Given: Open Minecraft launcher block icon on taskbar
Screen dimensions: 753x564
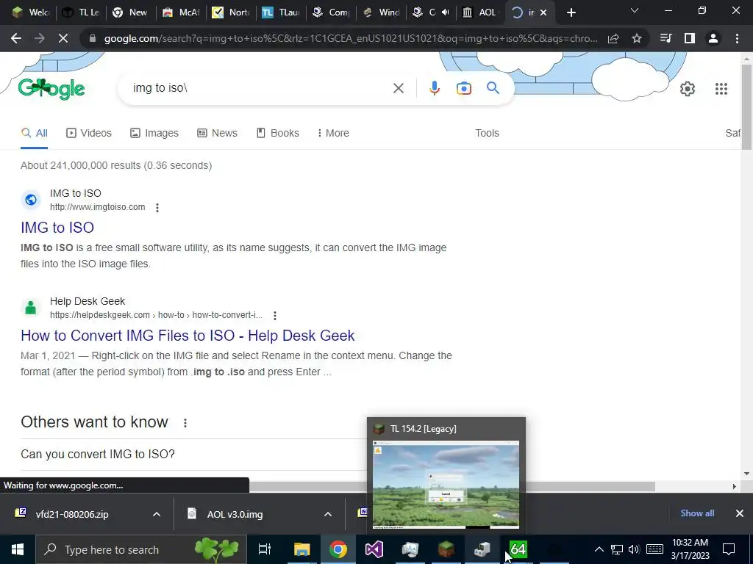Looking at the screenshot, I should [x=446, y=549].
